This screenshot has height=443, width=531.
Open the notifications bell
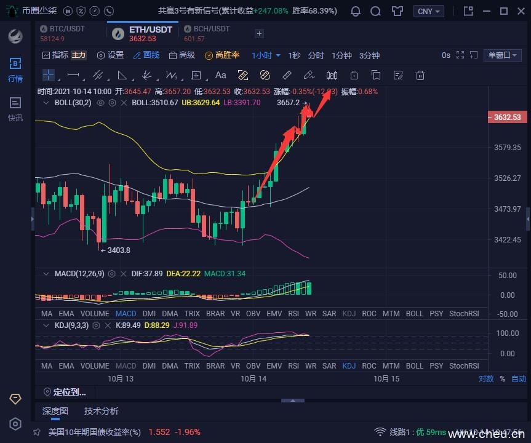(x=356, y=11)
